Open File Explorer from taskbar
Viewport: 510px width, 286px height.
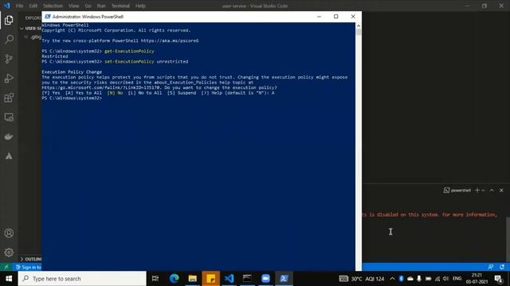(192, 279)
